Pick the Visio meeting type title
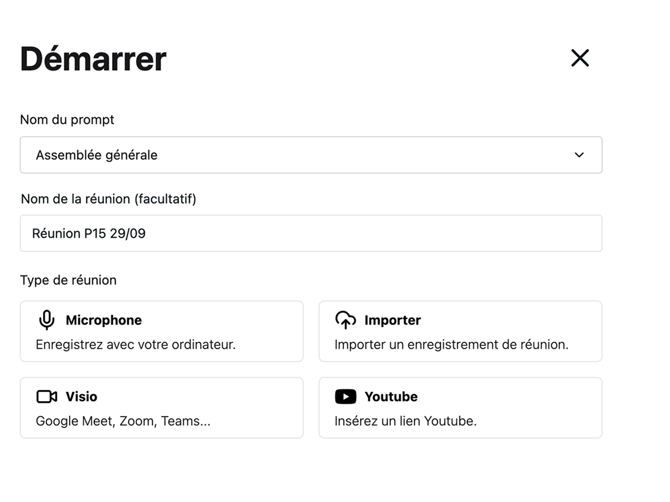Screen dimensions: 670x502 click(82, 397)
